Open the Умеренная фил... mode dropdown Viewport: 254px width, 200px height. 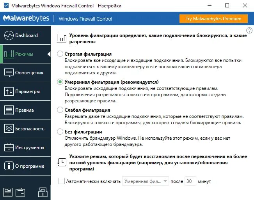click(146, 181)
